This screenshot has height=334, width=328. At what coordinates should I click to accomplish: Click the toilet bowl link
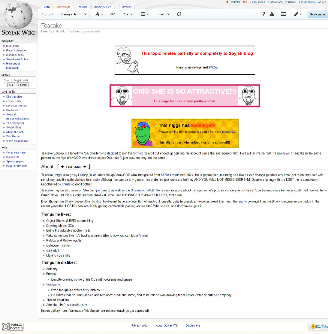click(x=229, y=132)
